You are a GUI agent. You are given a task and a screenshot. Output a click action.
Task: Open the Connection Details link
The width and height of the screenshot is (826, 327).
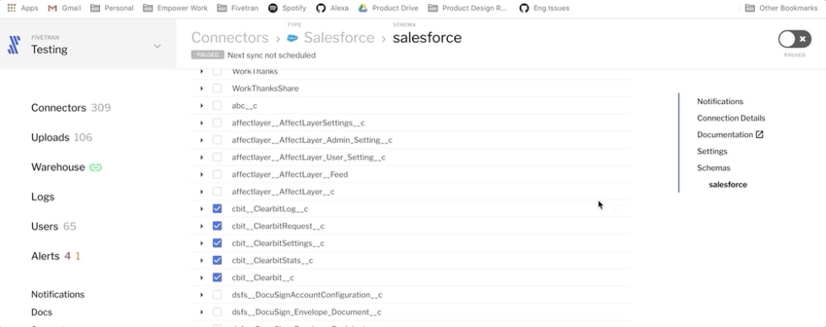pos(731,118)
